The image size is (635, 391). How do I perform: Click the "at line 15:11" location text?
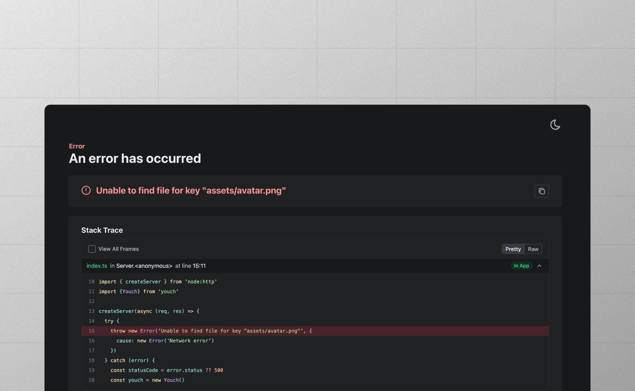pyautogui.click(x=190, y=266)
